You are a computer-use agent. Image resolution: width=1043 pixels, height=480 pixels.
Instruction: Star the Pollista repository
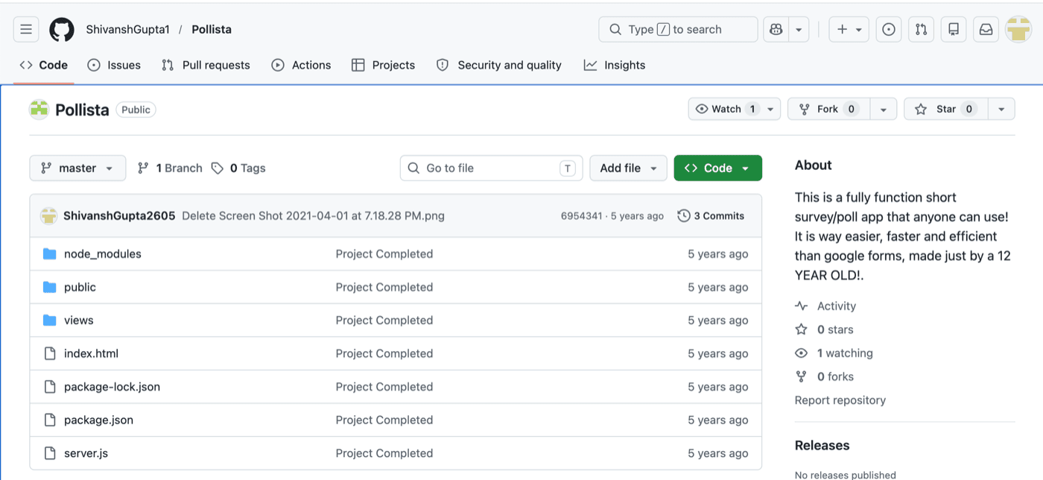coord(946,109)
